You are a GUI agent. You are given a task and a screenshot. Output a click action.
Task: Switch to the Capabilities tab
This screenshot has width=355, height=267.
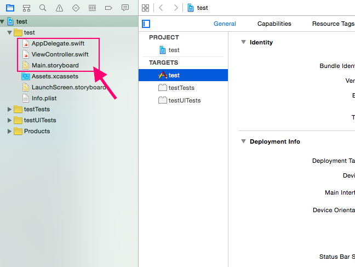[274, 24]
